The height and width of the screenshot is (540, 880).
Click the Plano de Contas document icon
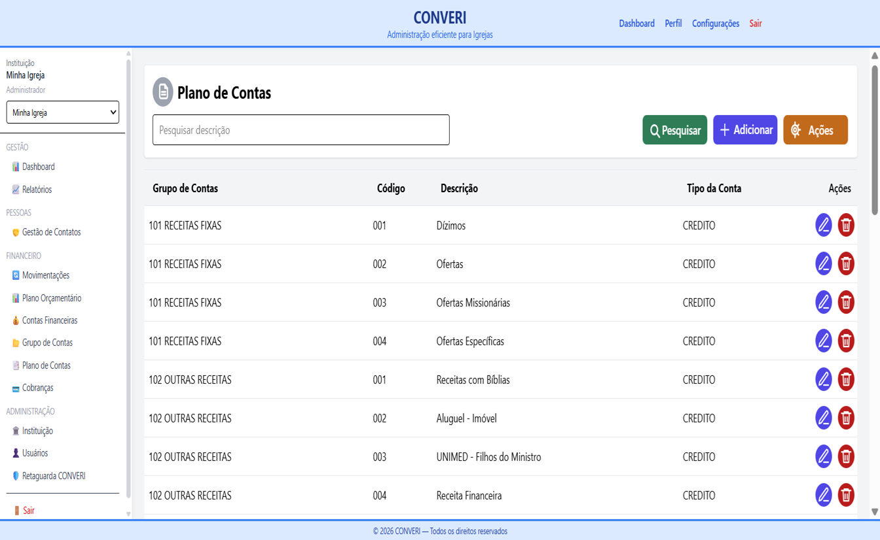(x=163, y=92)
